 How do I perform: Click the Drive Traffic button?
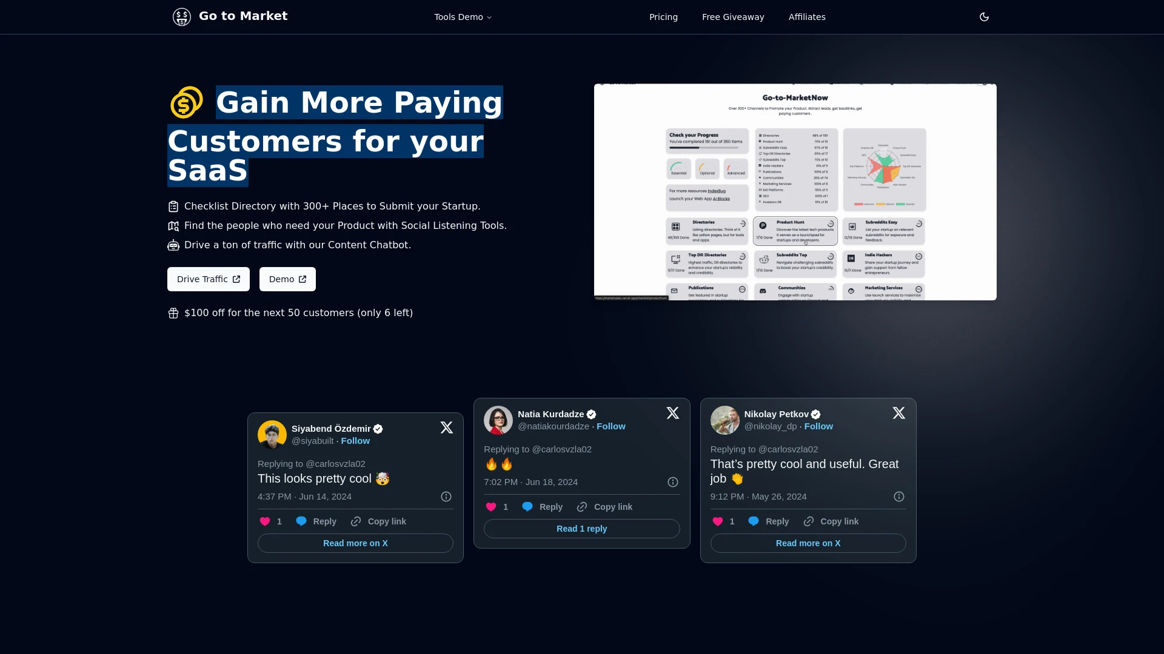(208, 279)
